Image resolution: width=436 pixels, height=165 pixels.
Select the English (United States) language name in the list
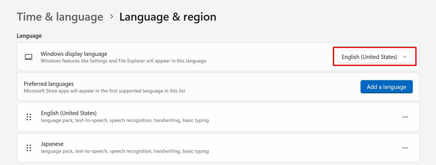click(68, 113)
